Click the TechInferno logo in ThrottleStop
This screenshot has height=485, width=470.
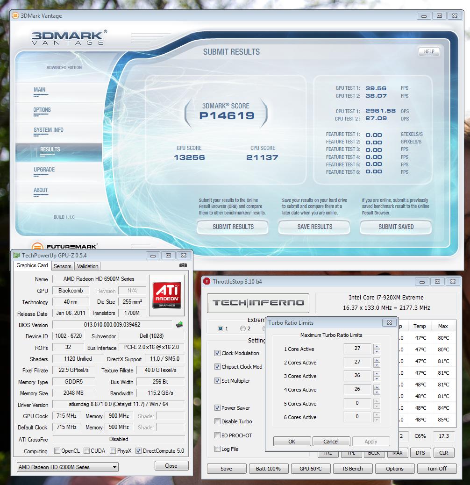coord(258,303)
